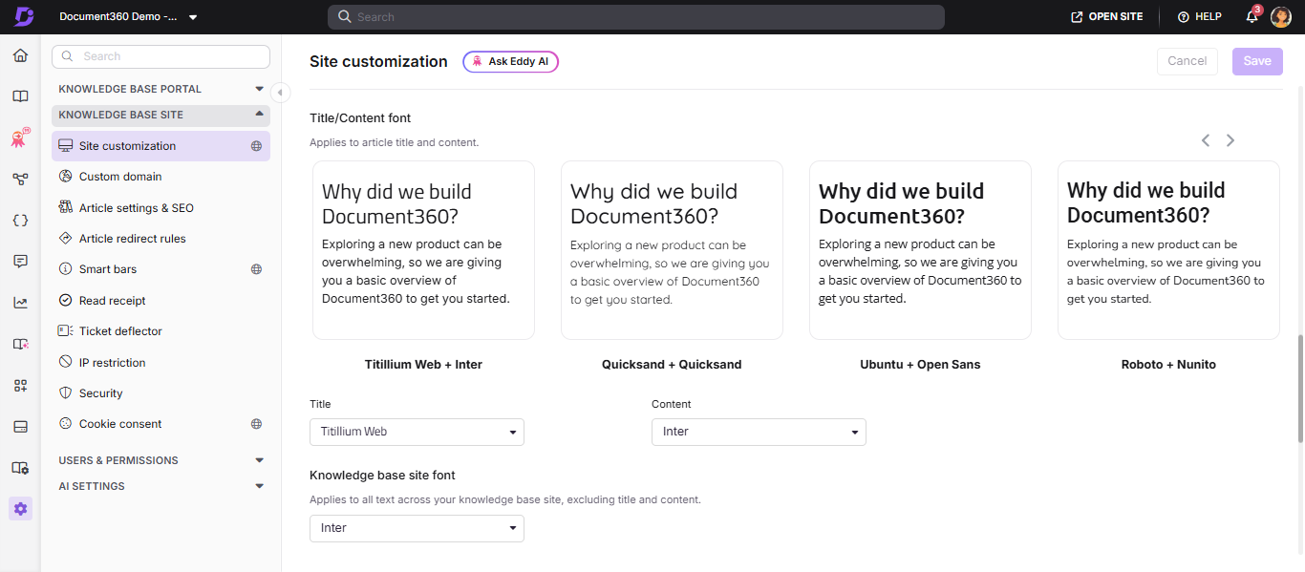Select the Ubuntu + Open Sans font card
The height and width of the screenshot is (572, 1305).
[x=920, y=250]
